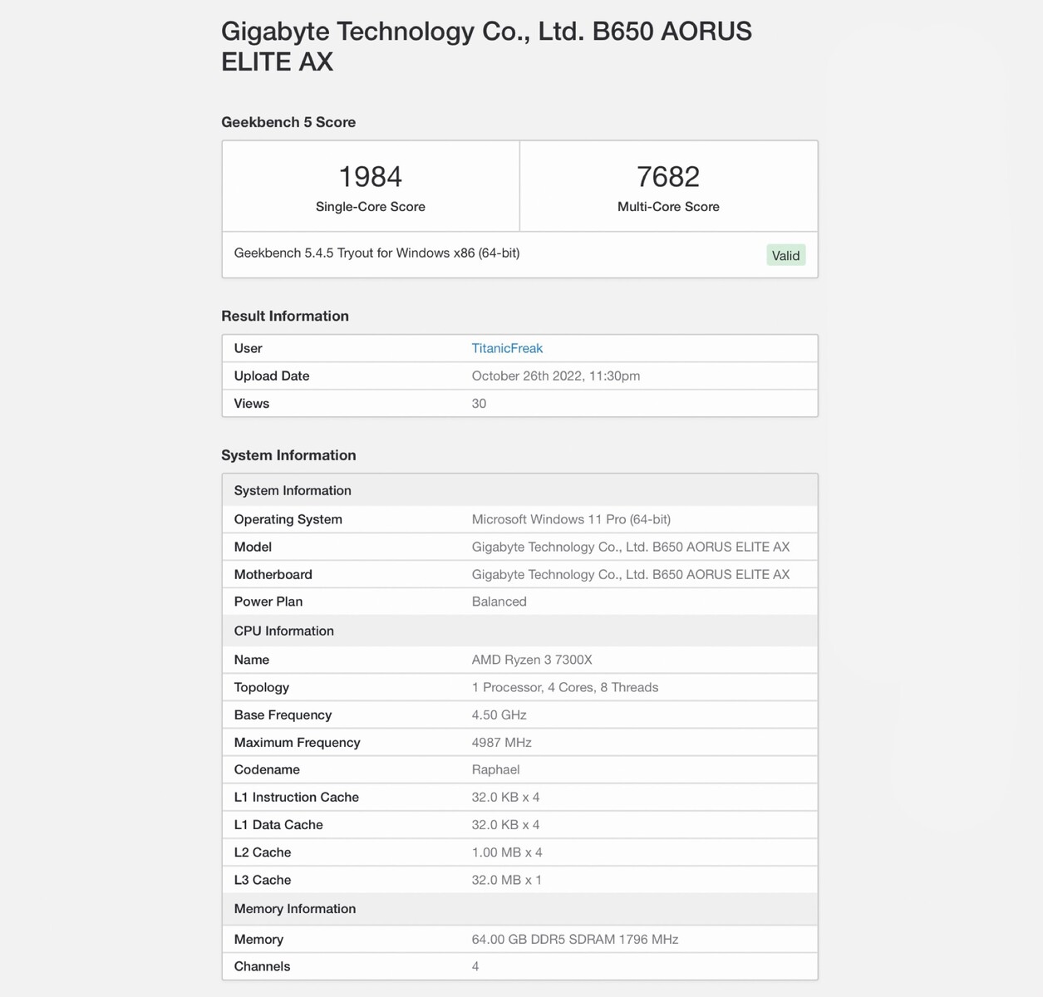Open the TitanicFreak user profile link
Screen dimensions: 1043x997
(x=507, y=348)
